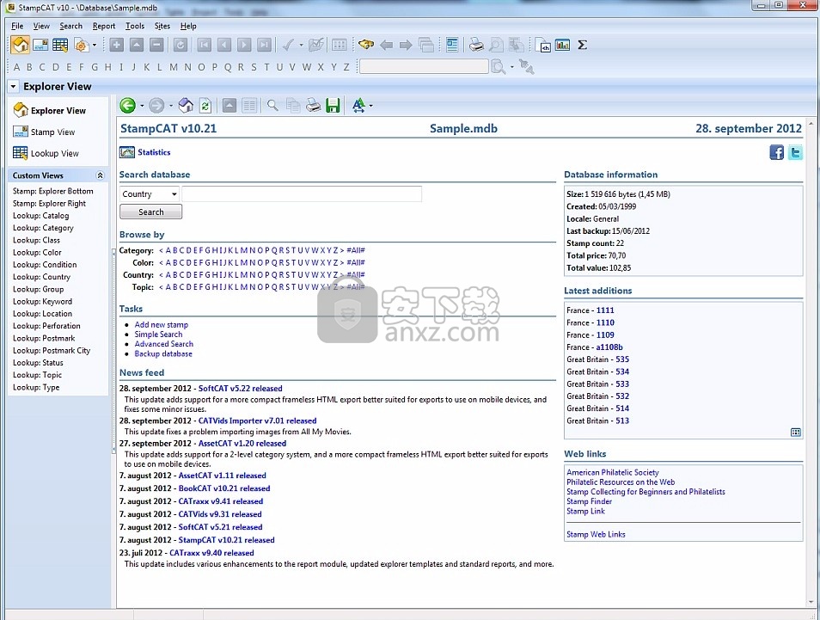Open the HTML export page icon

pos(543,46)
